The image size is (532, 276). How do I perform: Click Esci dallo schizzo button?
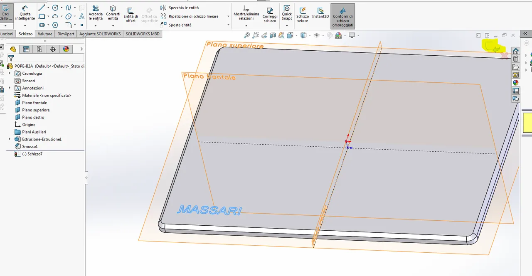[x=5, y=13]
